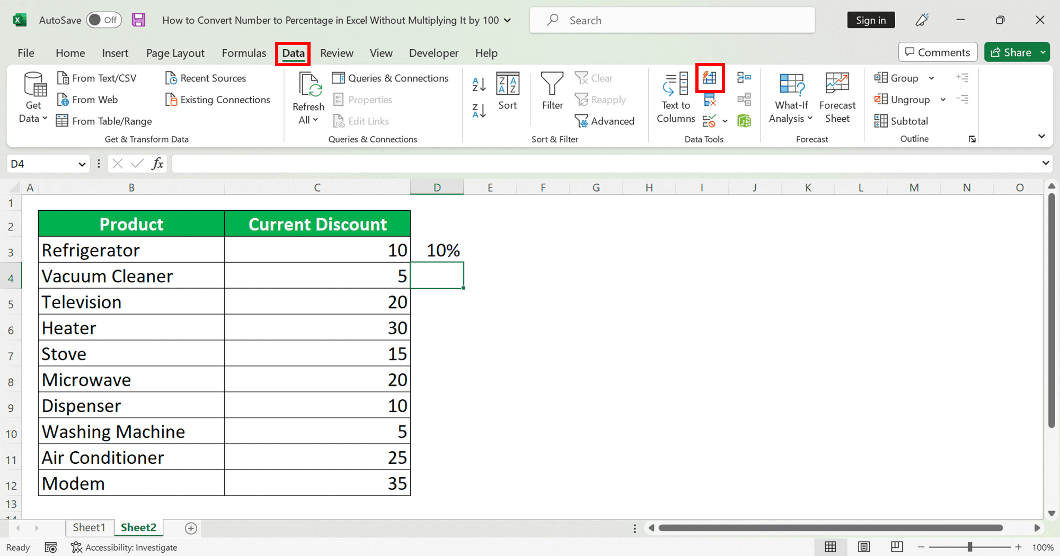Click From Web import
Viewport: 1060px width, 556px height.
pyautogui.click(x=87, y=100)
